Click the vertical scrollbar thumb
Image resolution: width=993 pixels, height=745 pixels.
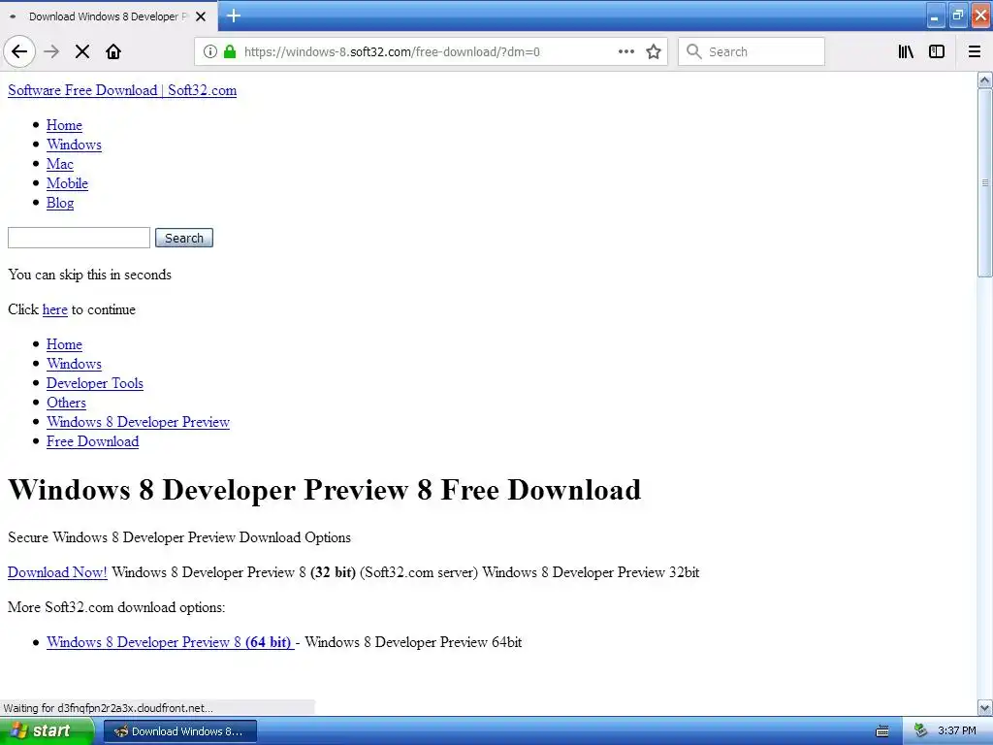984,182
